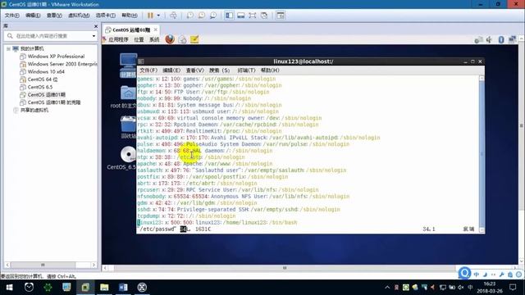Click the GNOME panel Bluetooth icon

(x=501, y=40)
